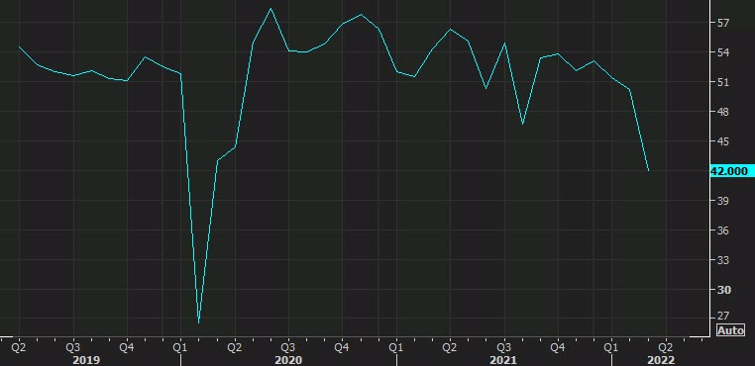The image size is (755, 366).
Task: Click the Auto scale button
Action: 731,330
